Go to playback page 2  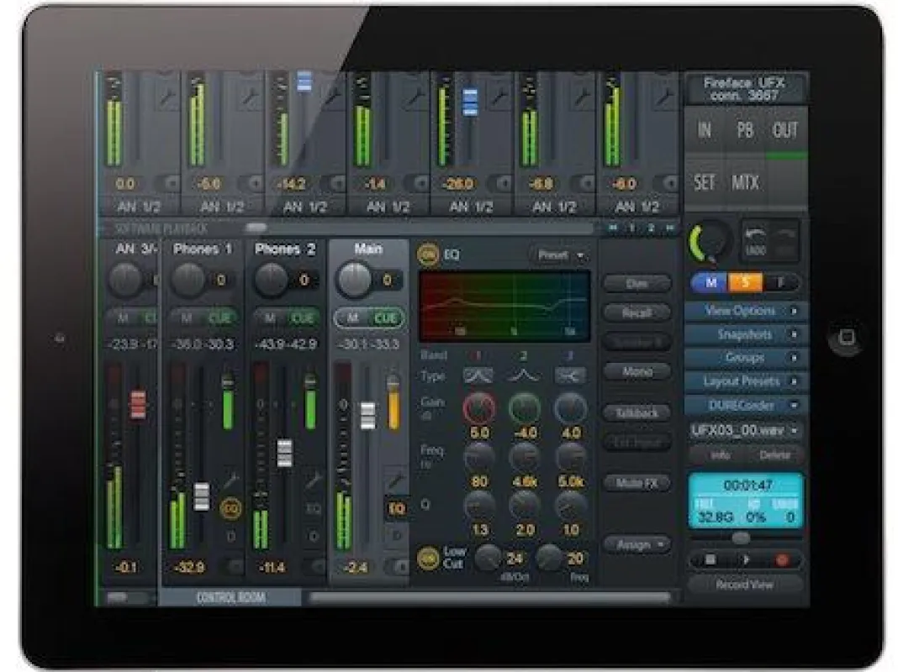(651, 228)
